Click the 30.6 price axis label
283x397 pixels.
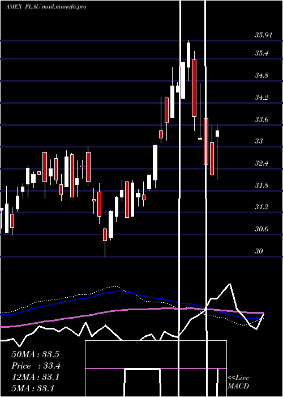click(x=261, y=229)
